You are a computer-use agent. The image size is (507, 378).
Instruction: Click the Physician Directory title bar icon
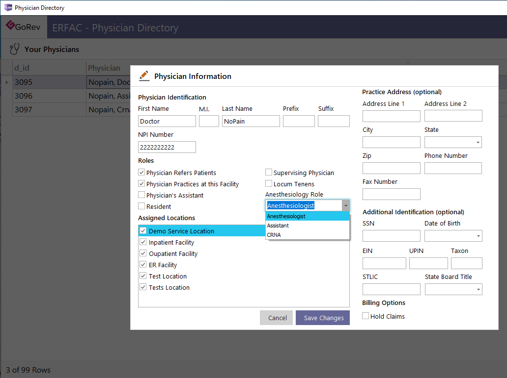pos(8,7)
